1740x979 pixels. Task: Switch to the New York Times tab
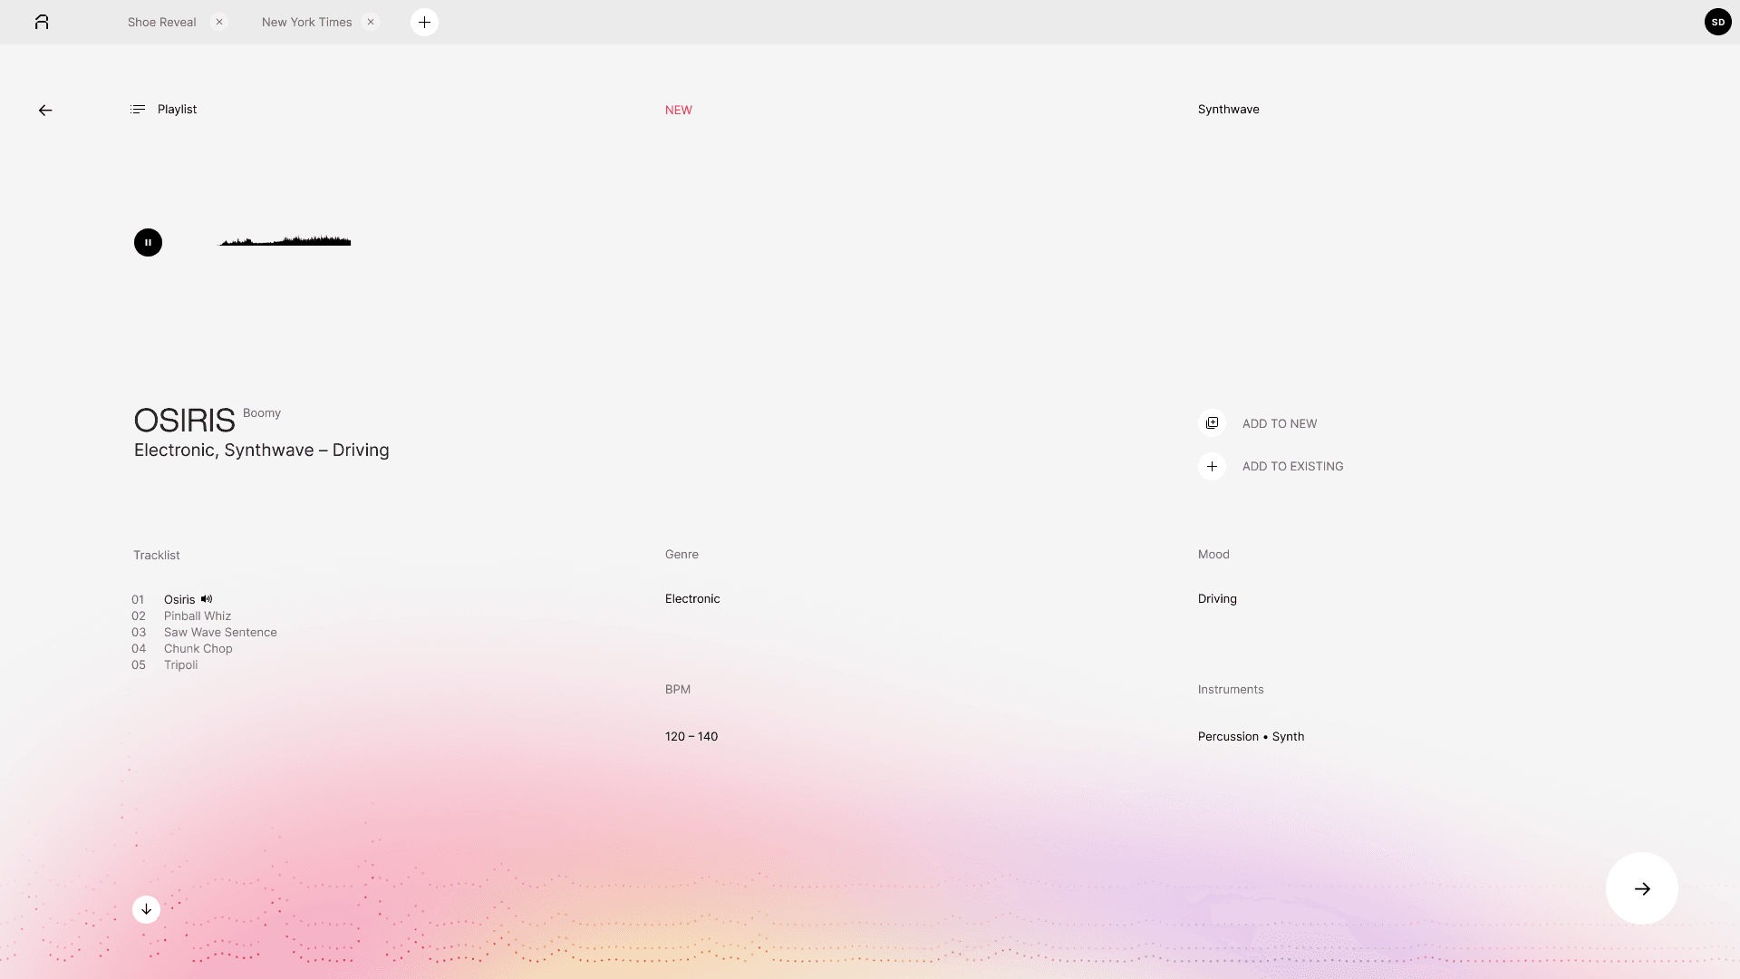(x=306, y=23)
